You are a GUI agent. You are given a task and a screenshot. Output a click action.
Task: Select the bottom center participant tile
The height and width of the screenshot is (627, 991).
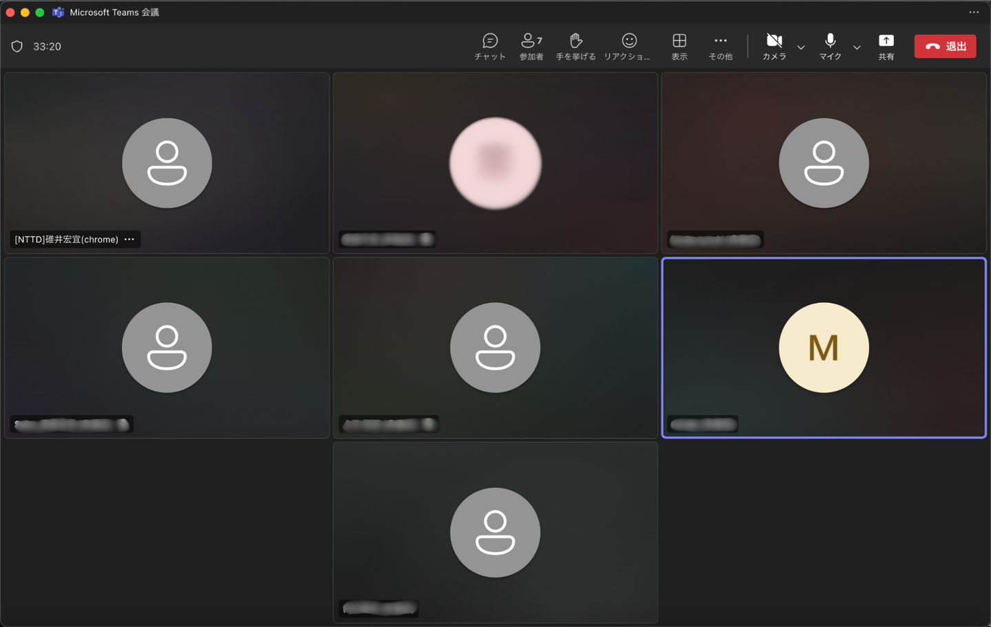point(495,532)
